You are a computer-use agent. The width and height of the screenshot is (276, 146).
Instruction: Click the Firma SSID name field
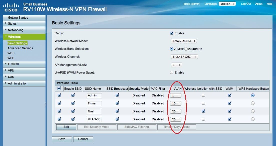[x=94, y=103]
